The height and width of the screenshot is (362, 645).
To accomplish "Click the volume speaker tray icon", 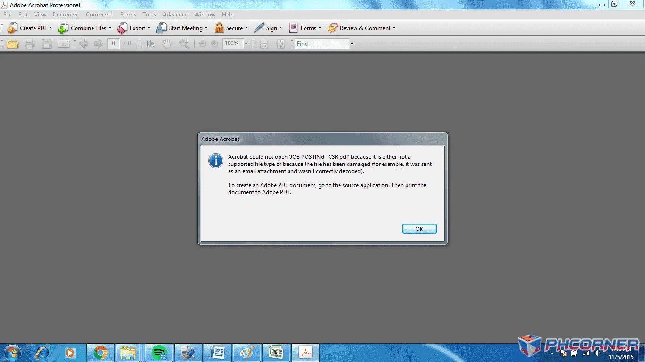I will point(598,353).
